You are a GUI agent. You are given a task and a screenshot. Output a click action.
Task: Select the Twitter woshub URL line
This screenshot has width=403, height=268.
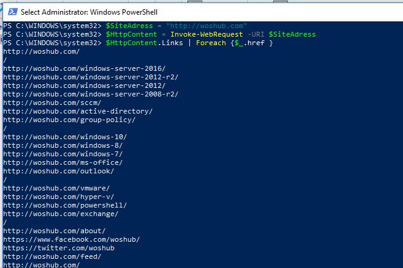click(59, 248)
